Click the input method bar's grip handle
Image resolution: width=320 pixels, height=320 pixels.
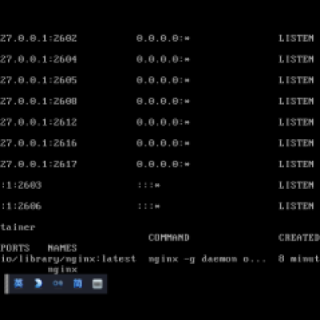pos(6,284)
